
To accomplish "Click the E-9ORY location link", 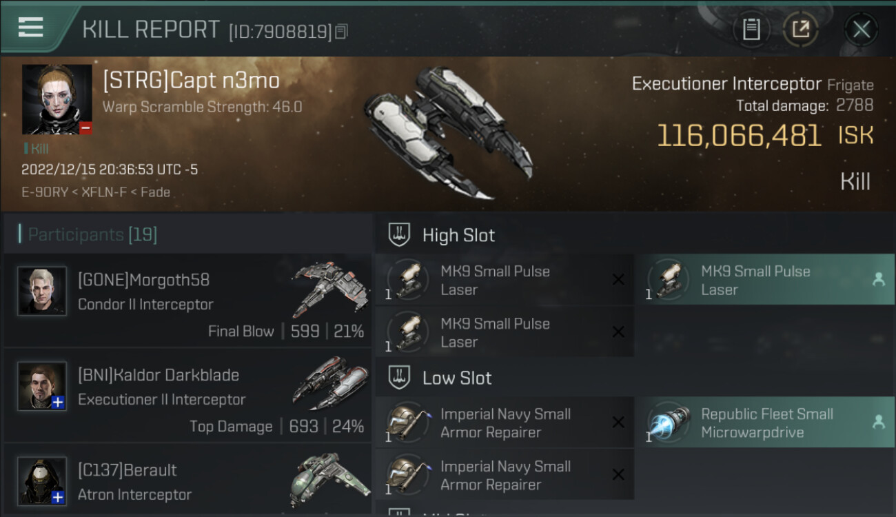I will pos(45,192).
